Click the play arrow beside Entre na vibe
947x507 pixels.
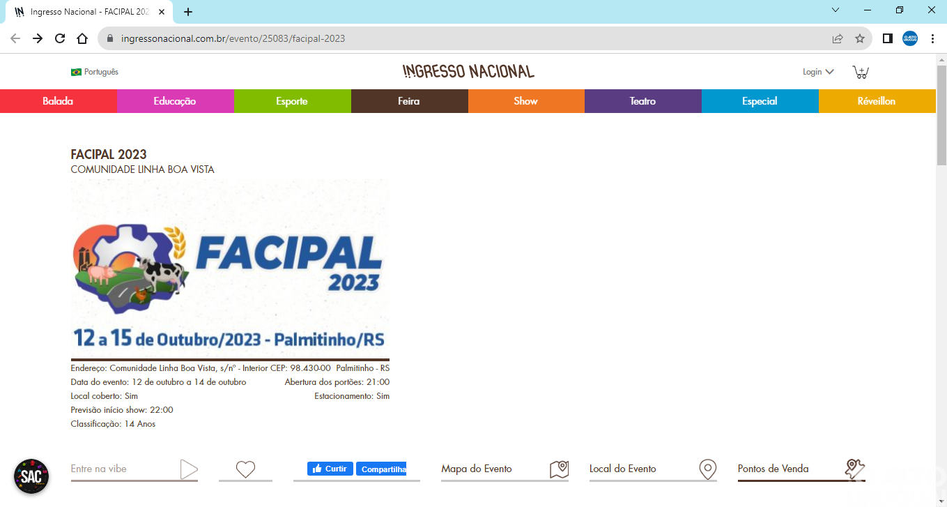189,469
